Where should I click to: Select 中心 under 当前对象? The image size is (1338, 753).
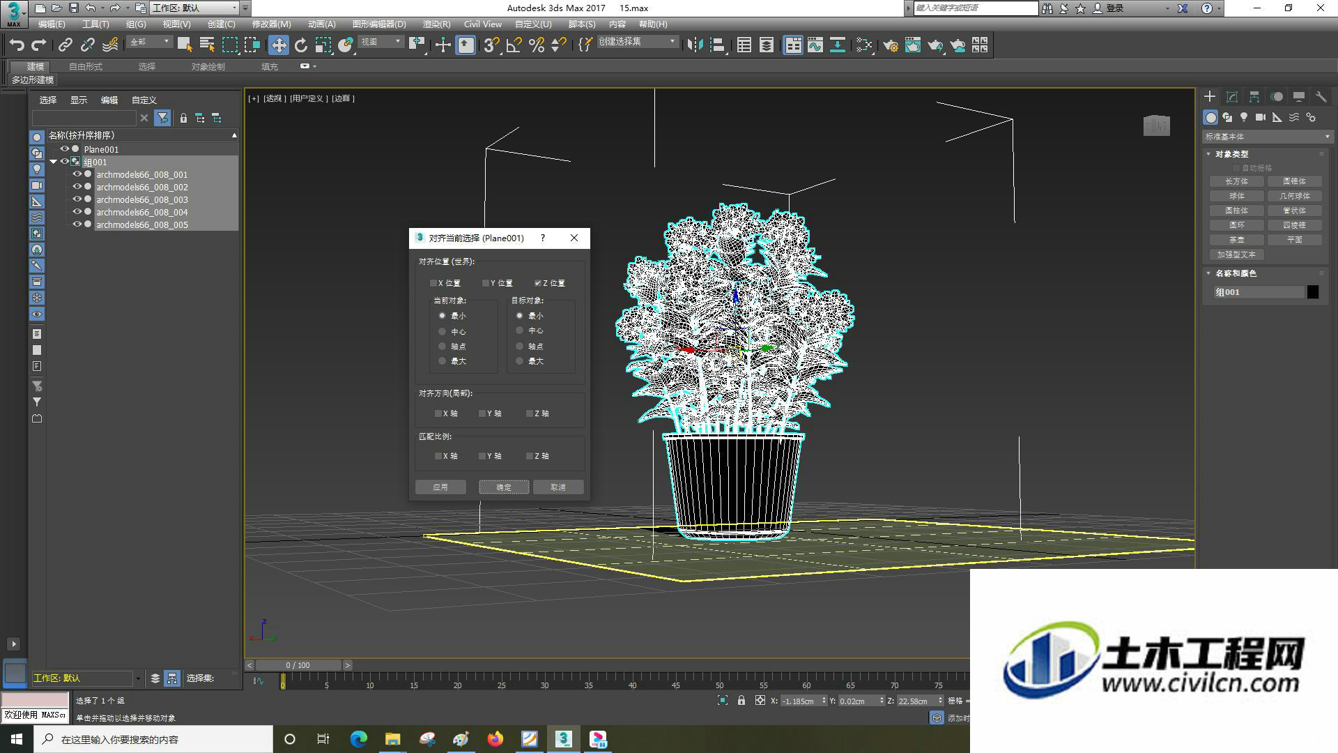click(442, 331)
